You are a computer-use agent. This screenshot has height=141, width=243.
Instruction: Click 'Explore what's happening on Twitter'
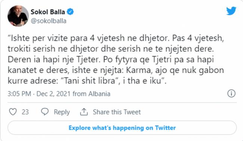(x=122, y=128)
